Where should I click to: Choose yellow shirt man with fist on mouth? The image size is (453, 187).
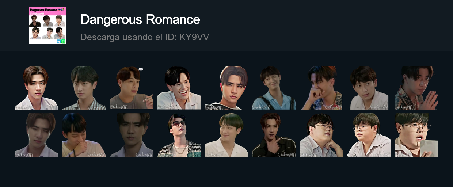84,135
